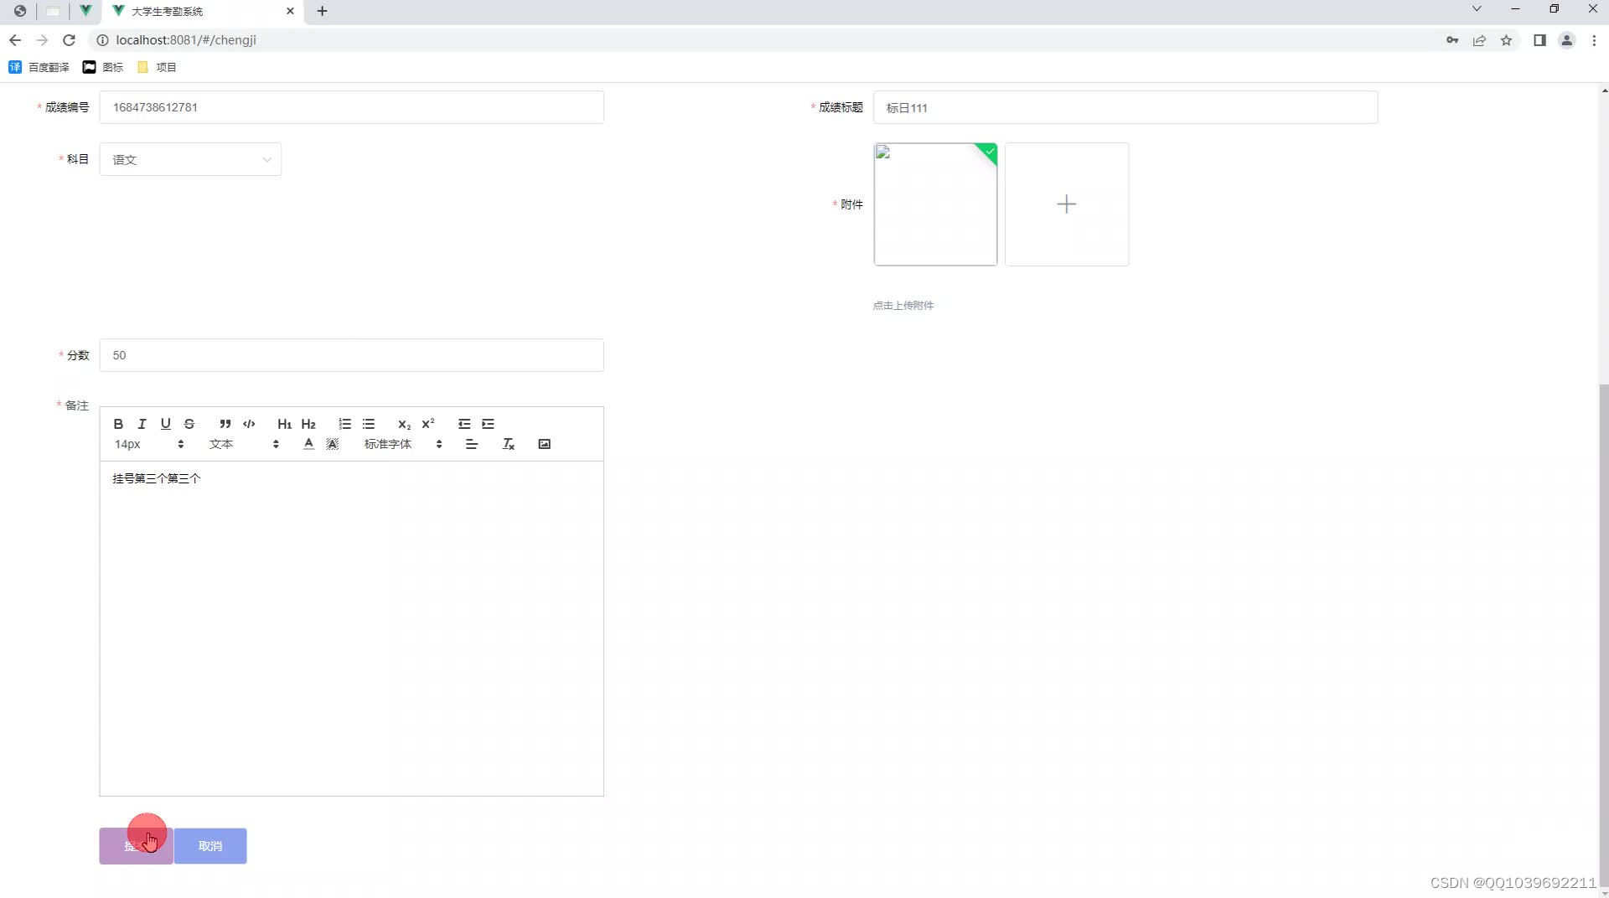Open the 图标 bookmark
1609x898 pixels.
[103, 67]
